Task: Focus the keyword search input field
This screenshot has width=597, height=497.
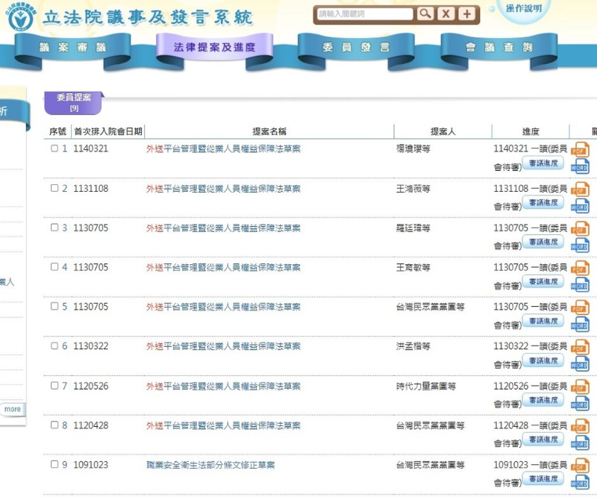Action: 365,14
